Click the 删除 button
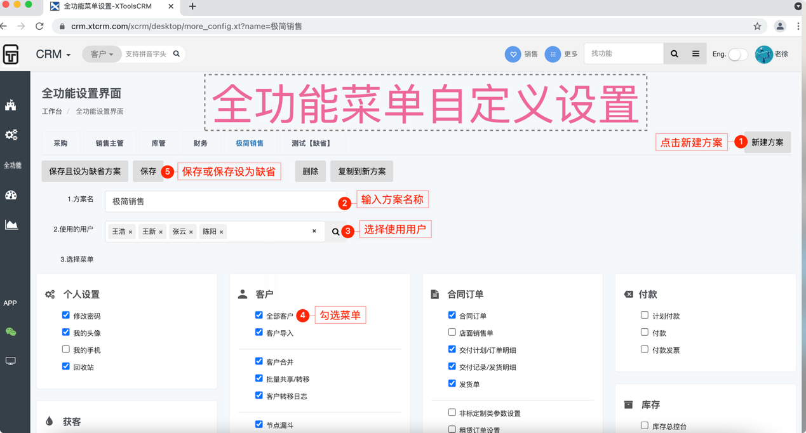Screen dimensions: 806x433 pos(311,171)
